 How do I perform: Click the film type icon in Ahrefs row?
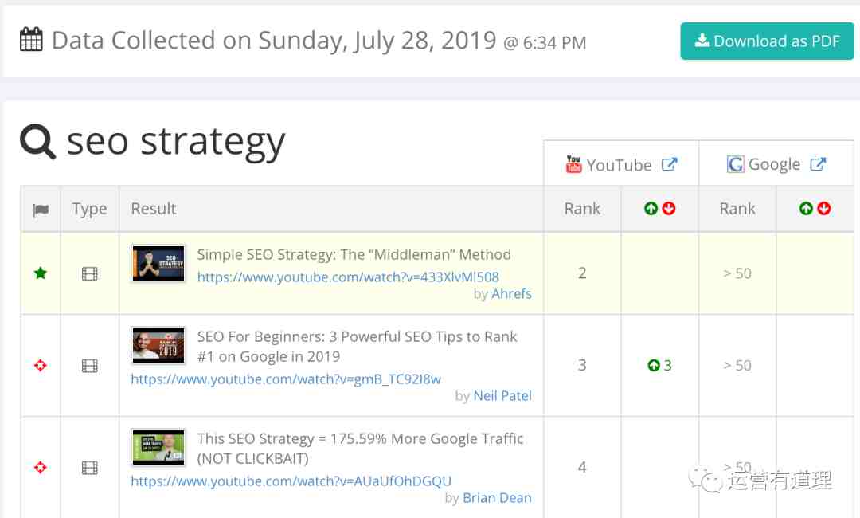pos(89,273)
